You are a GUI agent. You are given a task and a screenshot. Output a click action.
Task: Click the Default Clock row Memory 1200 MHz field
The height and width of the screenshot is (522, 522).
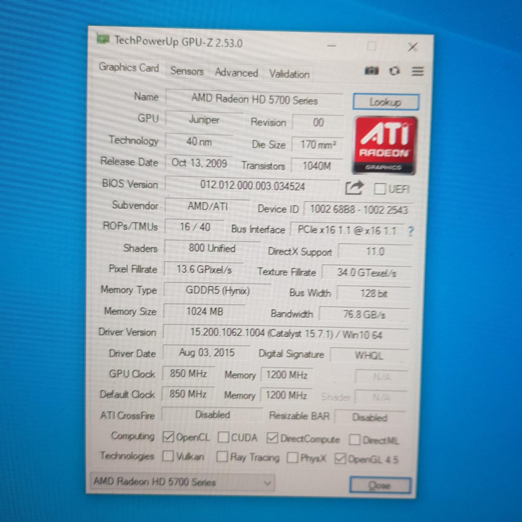tap(286, 395)
